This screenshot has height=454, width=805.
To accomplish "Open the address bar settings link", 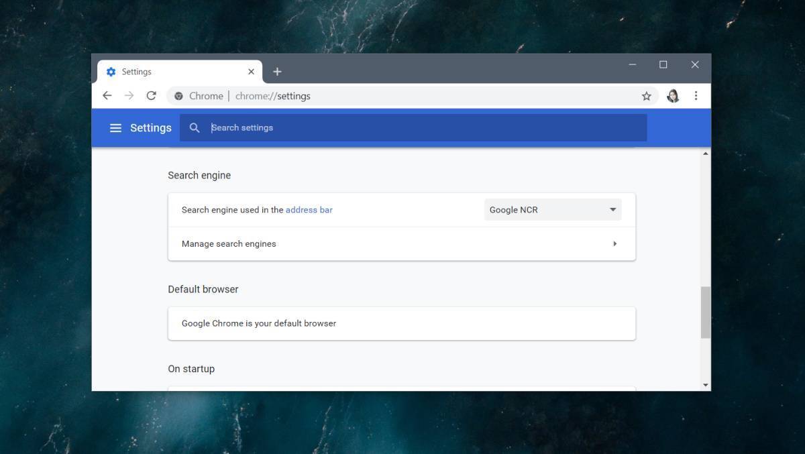I will click(x=309, y=209).
